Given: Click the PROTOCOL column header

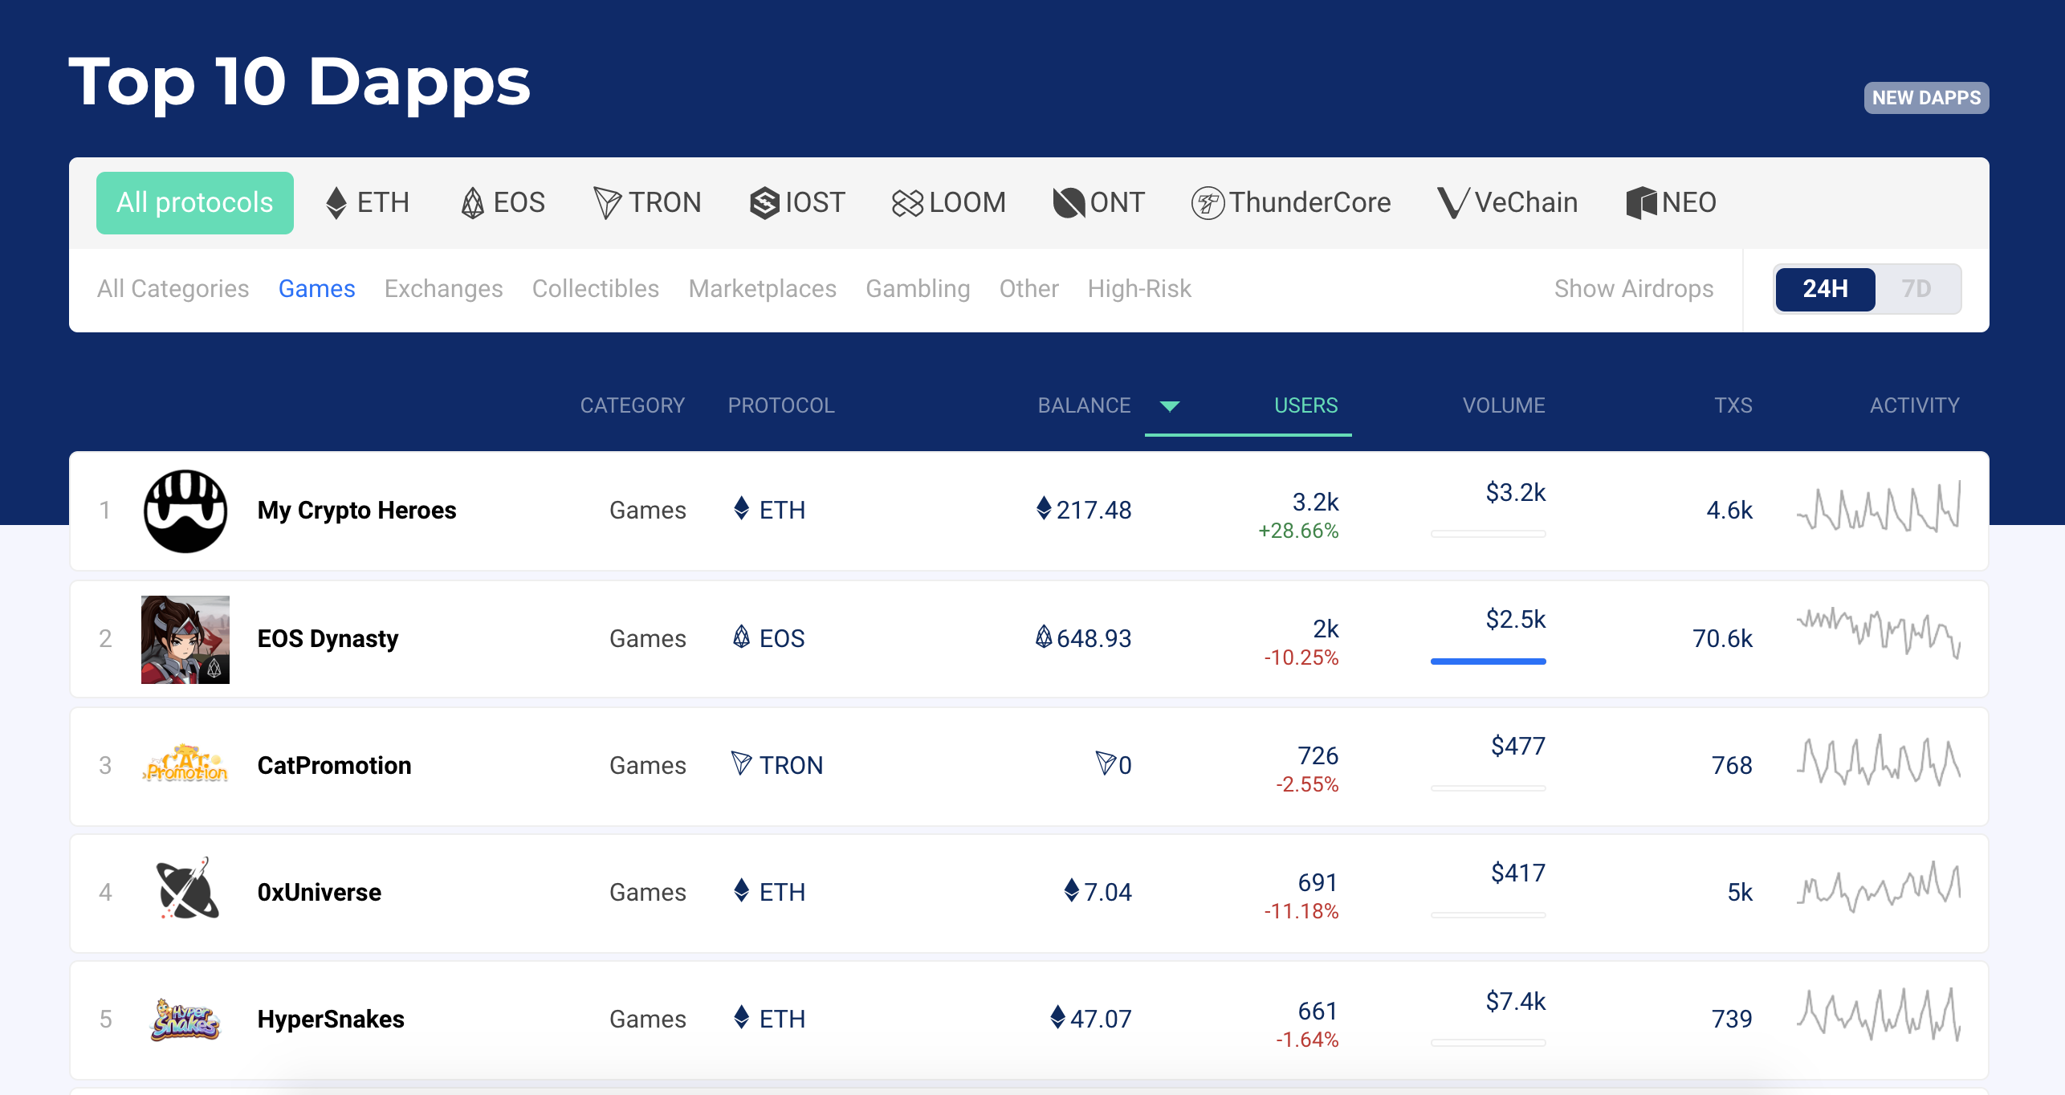Looking at the screenshot, I should 781,405.
